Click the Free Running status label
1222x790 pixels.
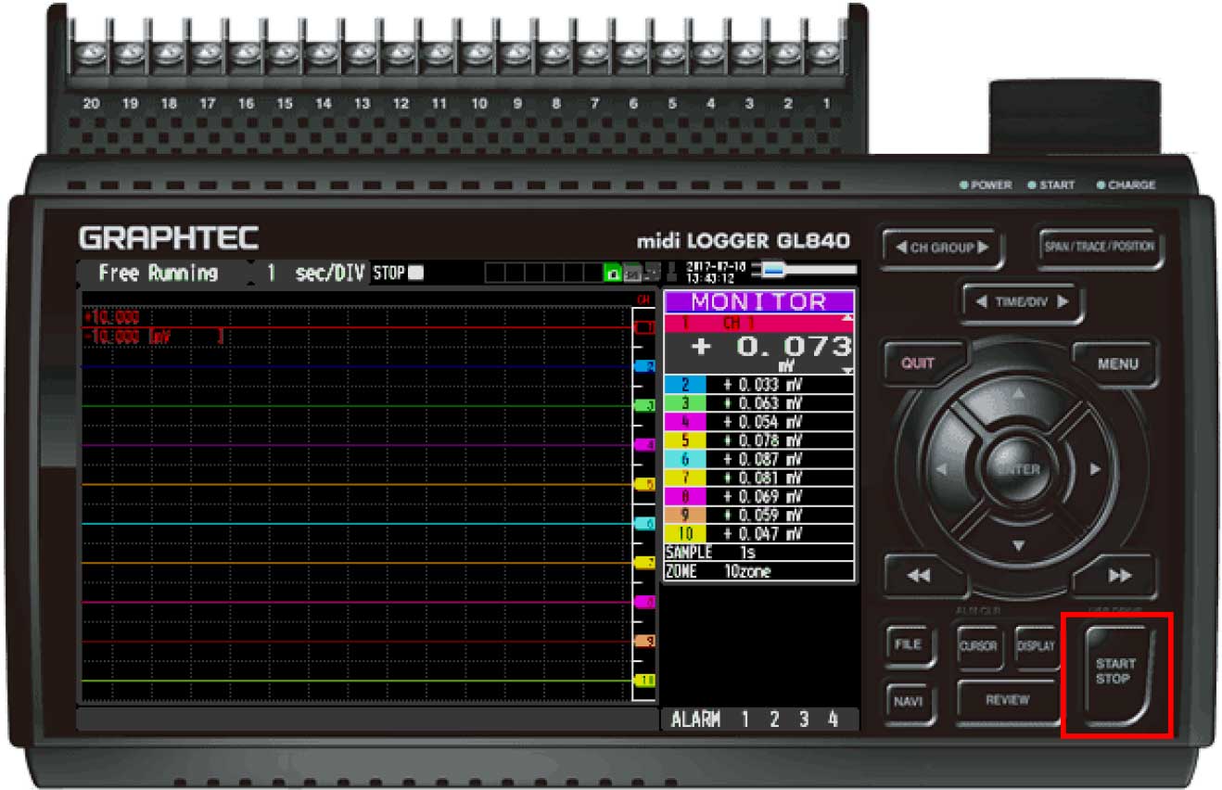point(159,274)
